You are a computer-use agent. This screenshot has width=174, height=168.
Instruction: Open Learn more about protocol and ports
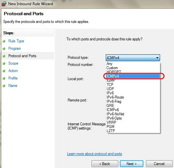(94, 154)
